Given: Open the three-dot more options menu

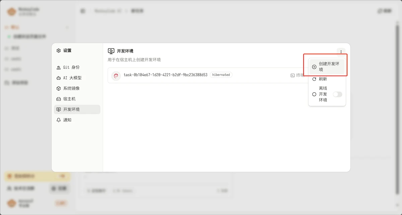Looking at the screenshot, I should click(x=341, y=52).
